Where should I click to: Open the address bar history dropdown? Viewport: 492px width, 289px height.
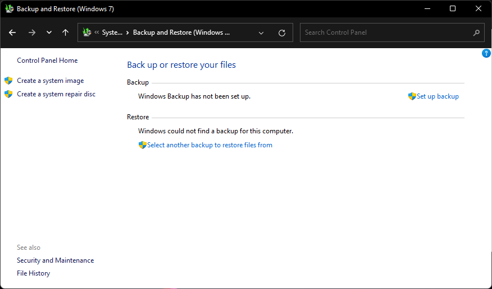click(x=261, y=32)
